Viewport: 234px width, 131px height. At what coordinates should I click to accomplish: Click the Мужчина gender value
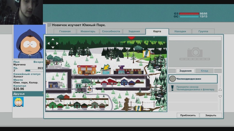point(19,65)
